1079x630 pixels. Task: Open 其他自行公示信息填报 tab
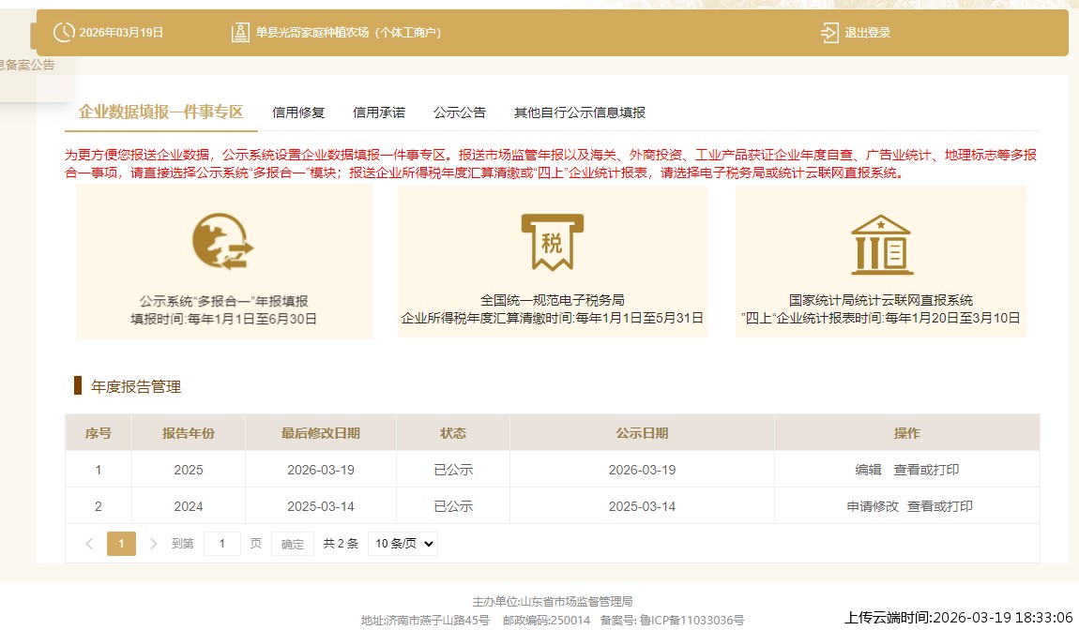click(x=580, y=112)
